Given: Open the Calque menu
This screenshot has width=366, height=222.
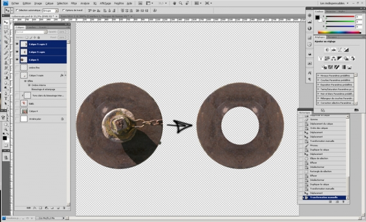Looking at the screenshot, I should 49,4.
